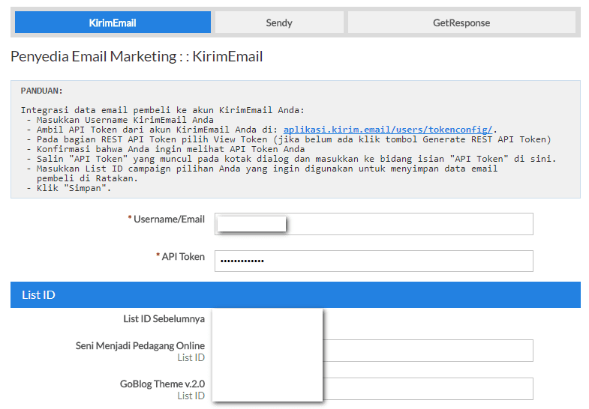Click the Penyedia Email Marketing page heading
Screen dimensions: 589x409
137,56
